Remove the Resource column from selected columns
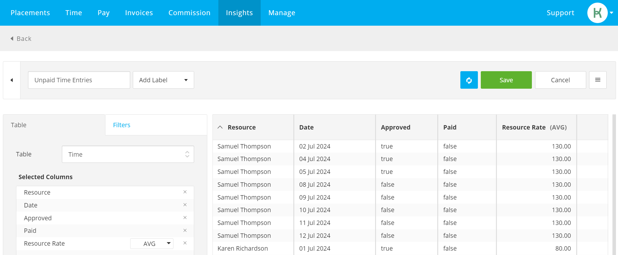Viewport: 618px width, 255px height. pos(185,192)
